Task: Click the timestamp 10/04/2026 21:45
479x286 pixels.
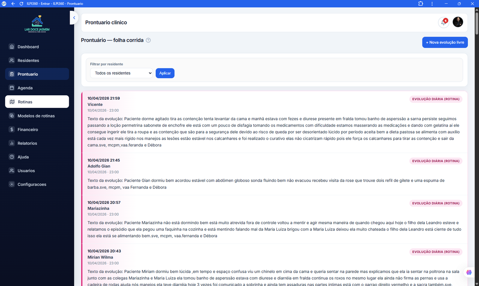Action: coord(104,160)
